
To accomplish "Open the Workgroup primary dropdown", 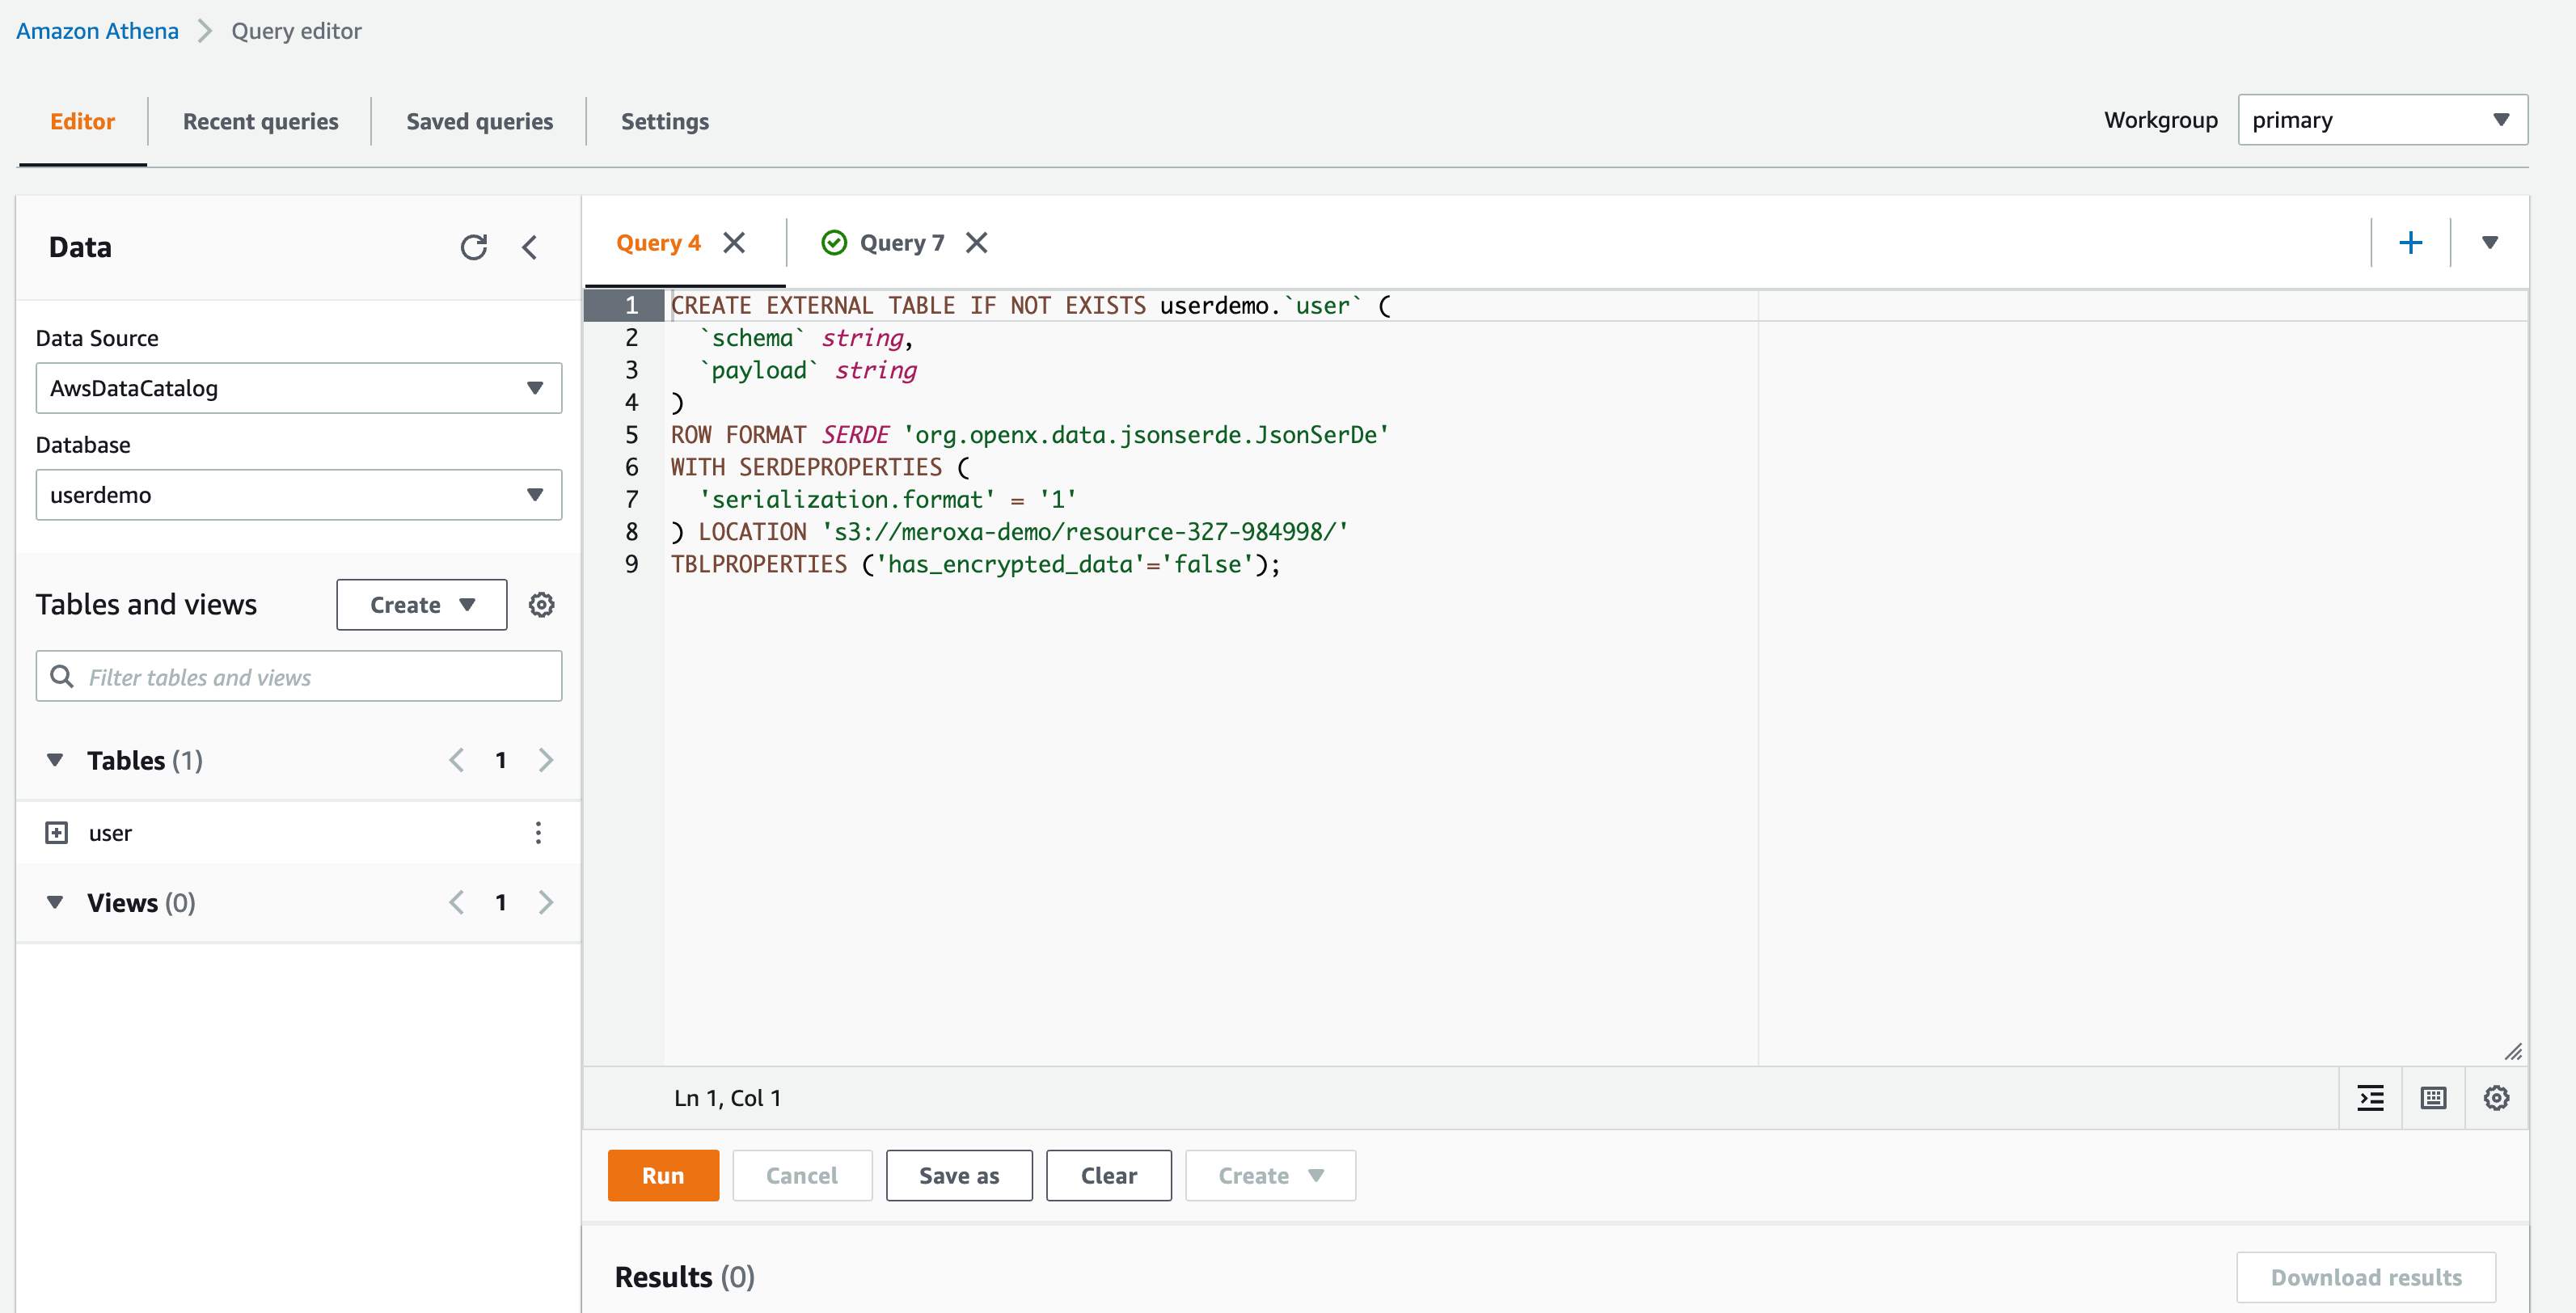I will tap(2381, 119).
